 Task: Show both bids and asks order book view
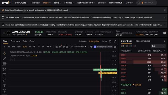(123, 46)
